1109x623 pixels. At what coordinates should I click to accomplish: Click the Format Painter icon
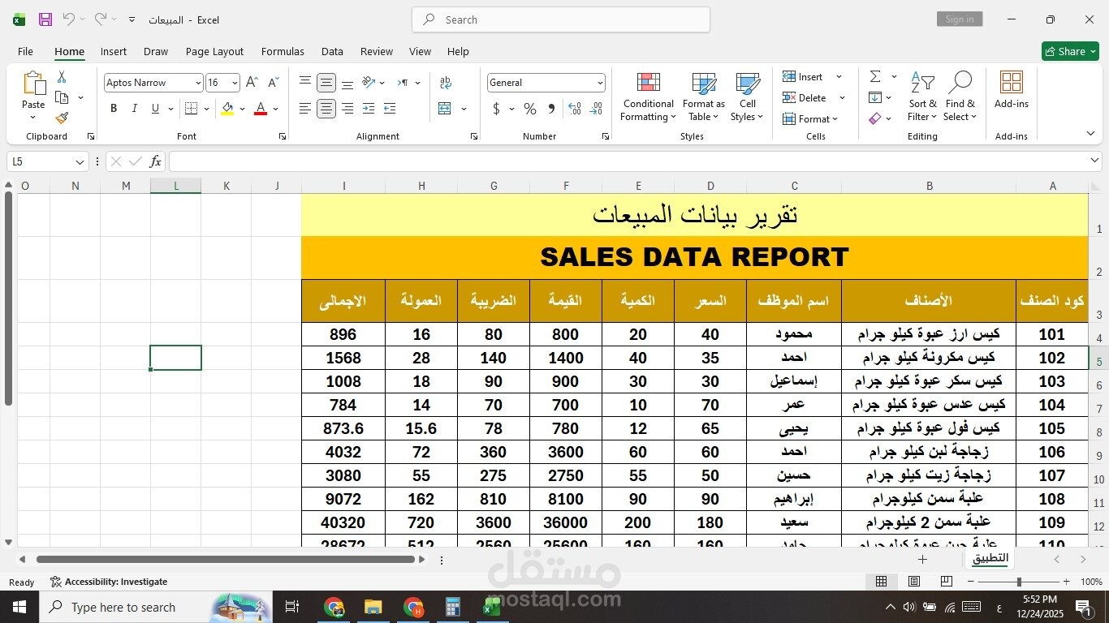(61, 118)
